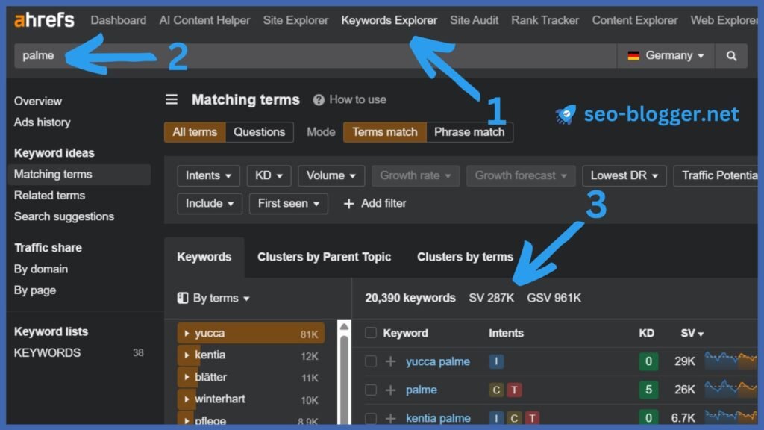Select the All terms toggle
This screenshot has height=430, width=764.
[195, 132]
